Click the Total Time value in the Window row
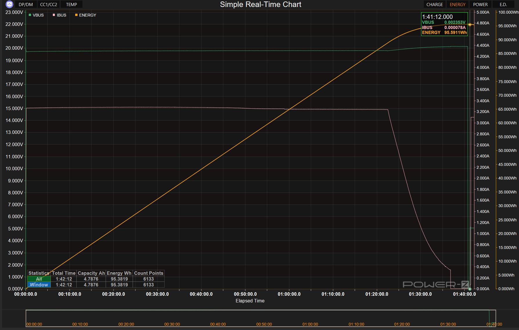This screenshot has height=330, width=519. 64,285
